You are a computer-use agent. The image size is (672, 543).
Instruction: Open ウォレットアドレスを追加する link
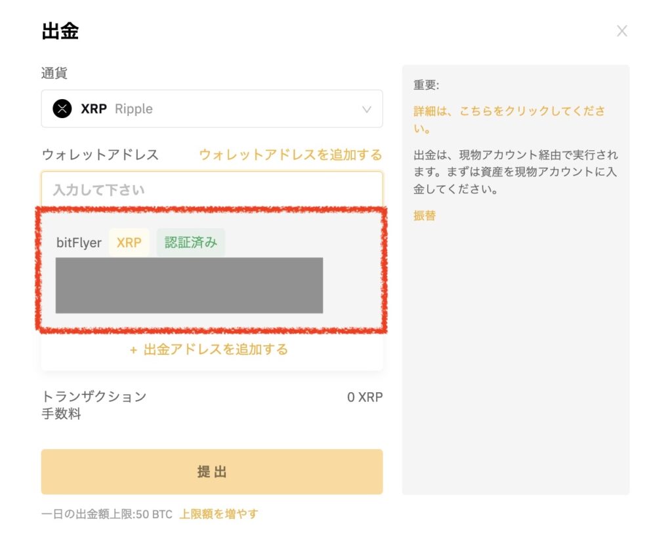(x=290, y=155)
